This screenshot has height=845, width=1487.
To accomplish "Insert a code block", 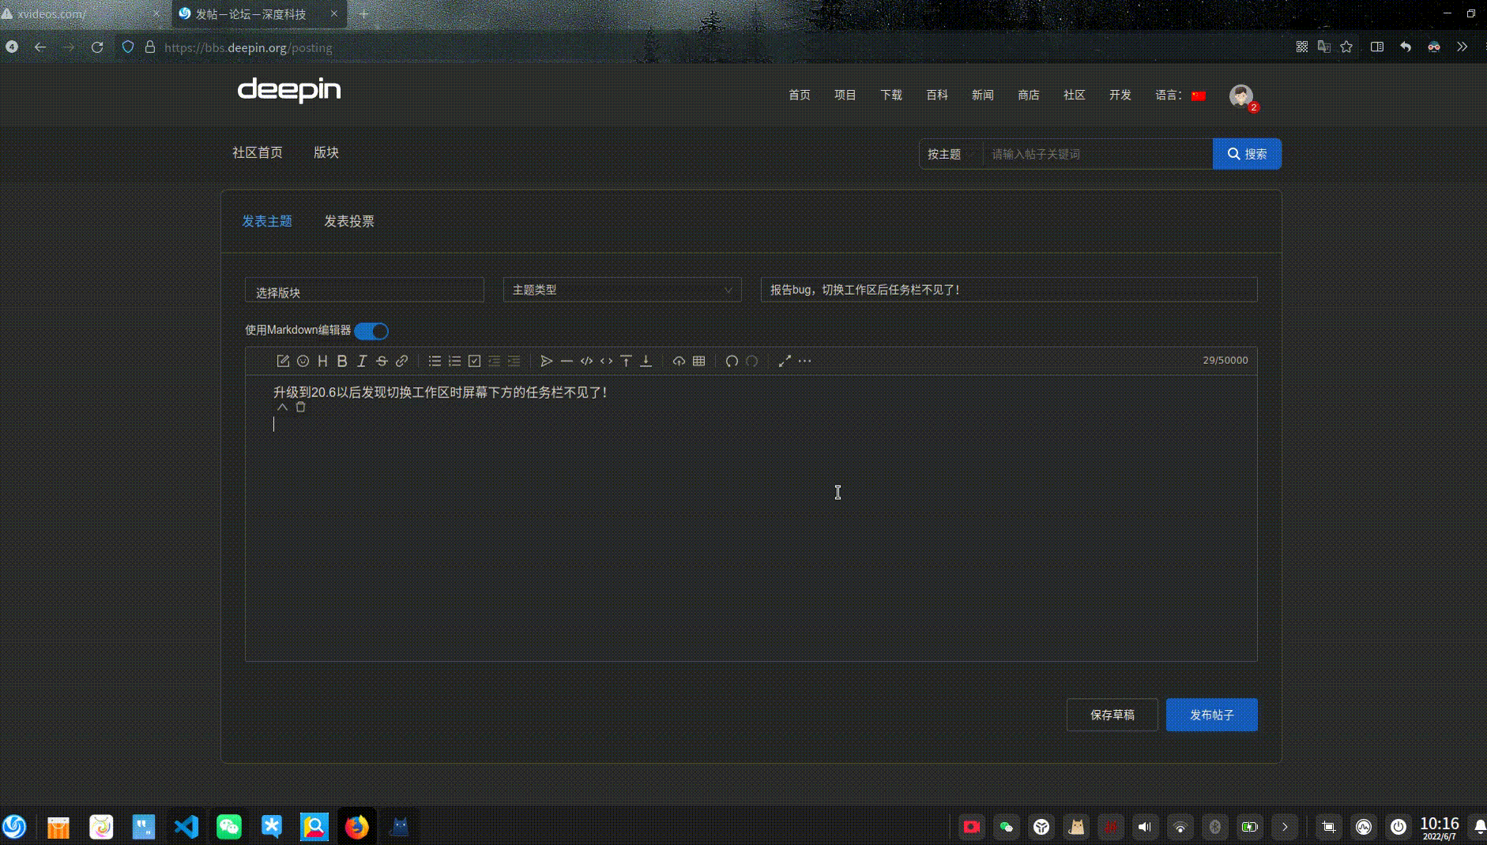I will [586, 361].
